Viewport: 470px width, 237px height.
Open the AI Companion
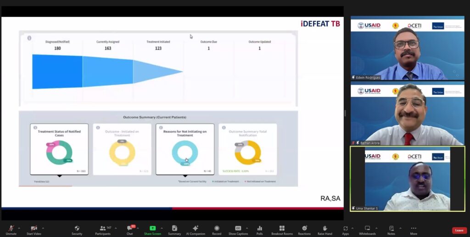[x=196, y=228]
